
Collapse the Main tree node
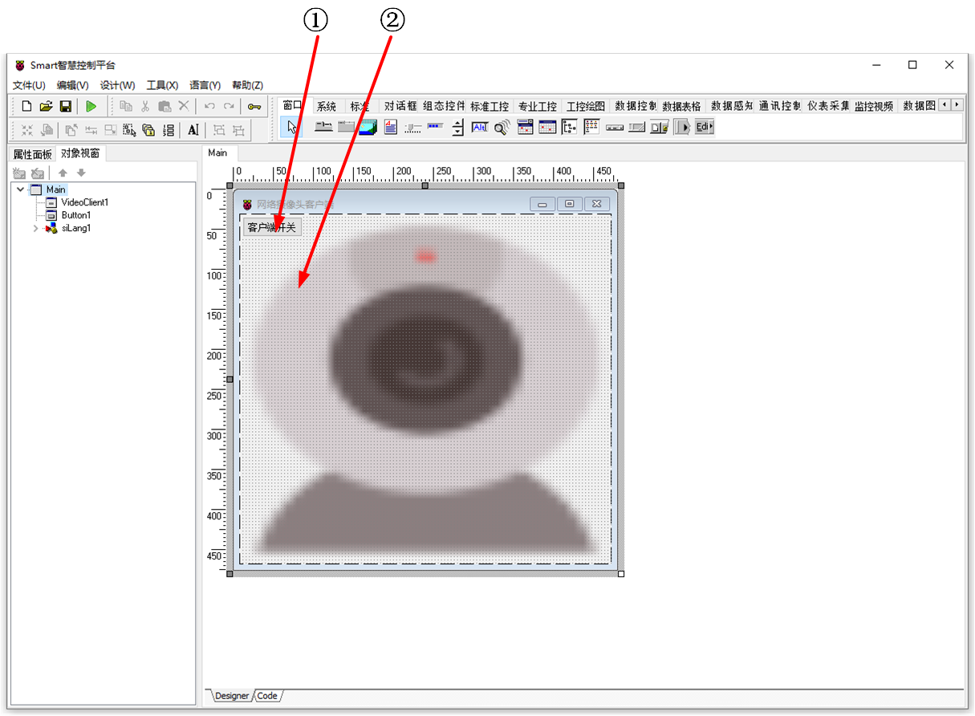click(x=20, y=189)
